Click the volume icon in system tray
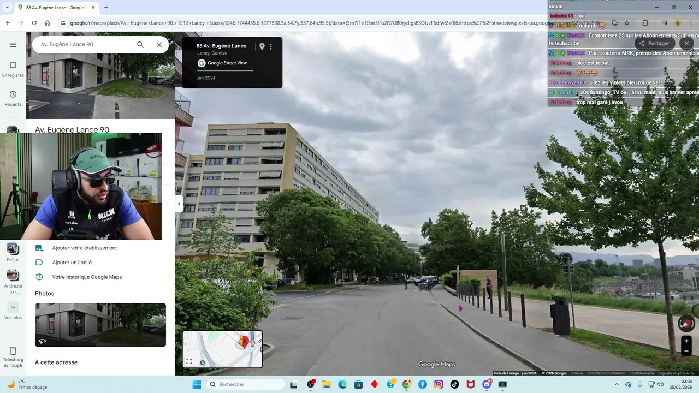 (x=660, y=384)
